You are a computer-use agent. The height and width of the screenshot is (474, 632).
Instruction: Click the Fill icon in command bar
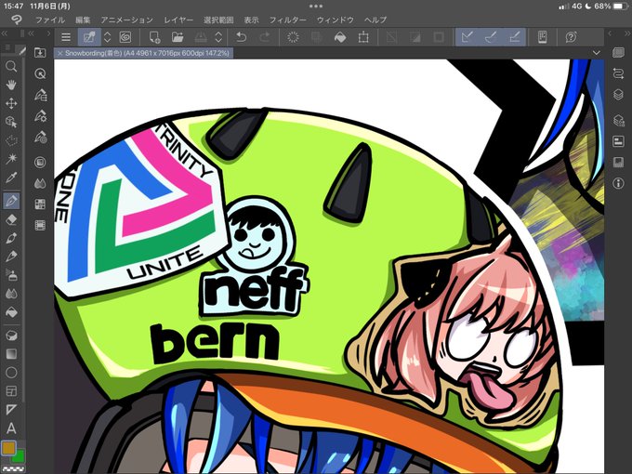click(340, 37)
